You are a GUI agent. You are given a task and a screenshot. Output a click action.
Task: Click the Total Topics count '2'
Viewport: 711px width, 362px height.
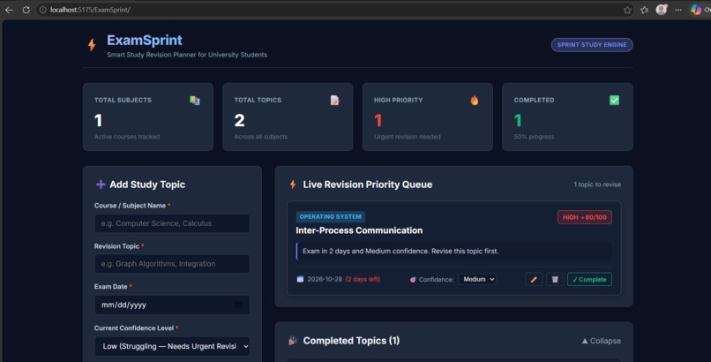[239, 120]
